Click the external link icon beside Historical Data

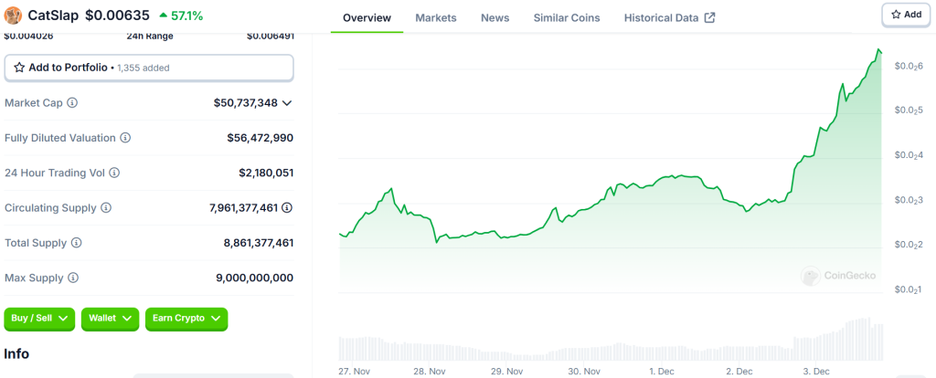point(709,17)
